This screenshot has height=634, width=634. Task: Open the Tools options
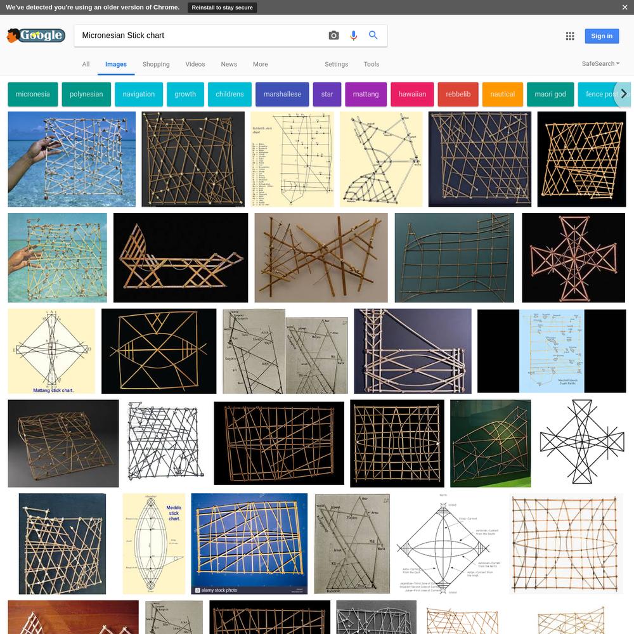pos(371,64)
